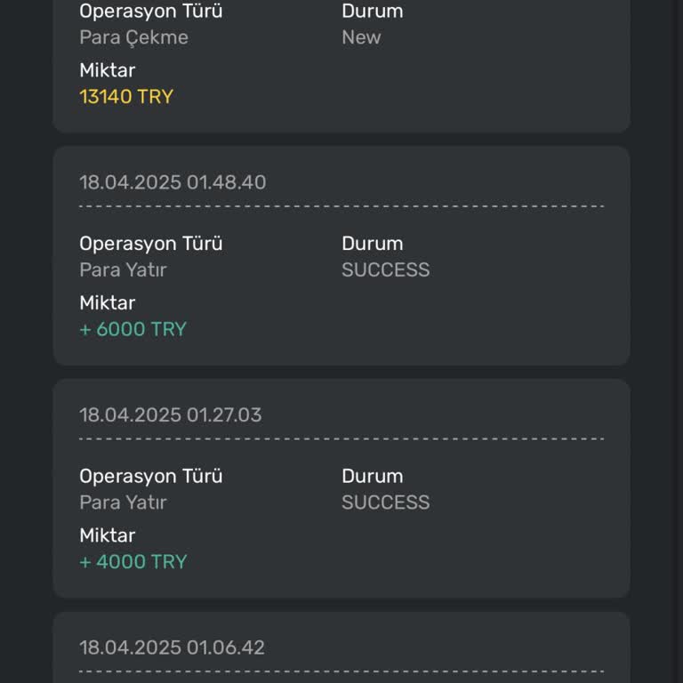
Task: Click Operasyon Türü label in the 01.48.40 transaction
Action: pyautogui.click(x=150, y=244)
